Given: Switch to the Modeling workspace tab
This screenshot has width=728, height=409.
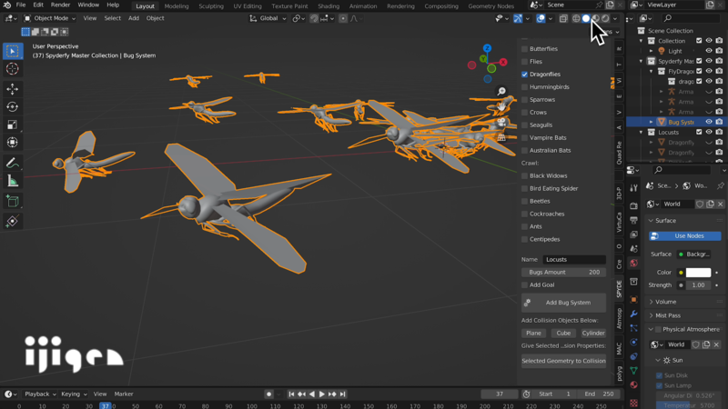Looking at the screenshot, I should point(177,6).
